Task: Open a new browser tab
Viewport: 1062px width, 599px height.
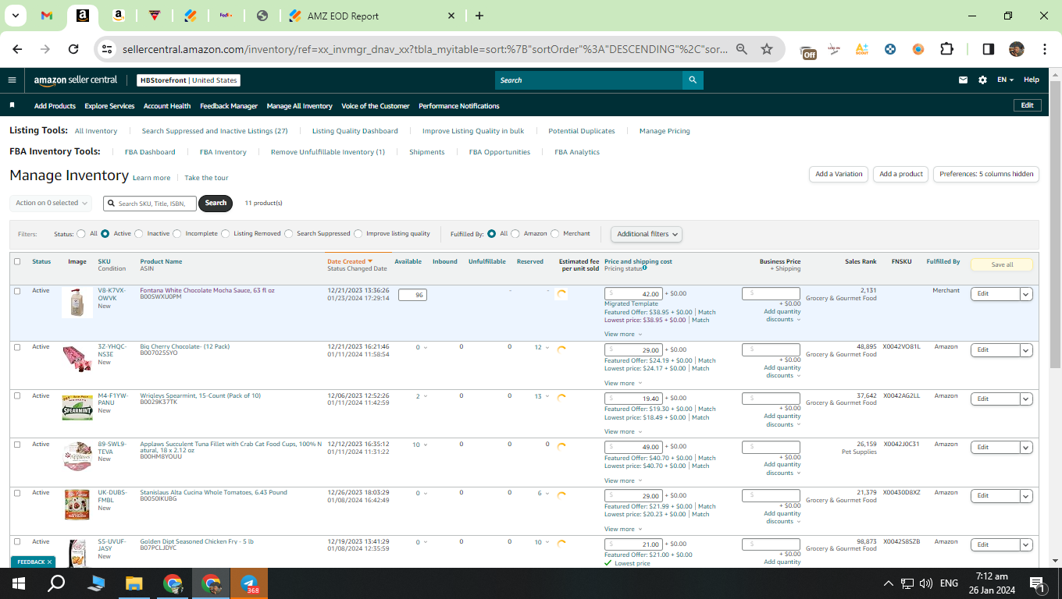Action: point(479,16)
